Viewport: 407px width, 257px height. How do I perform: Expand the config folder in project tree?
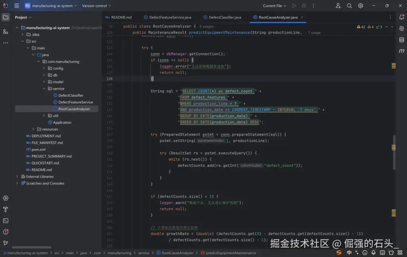(44, 69)
